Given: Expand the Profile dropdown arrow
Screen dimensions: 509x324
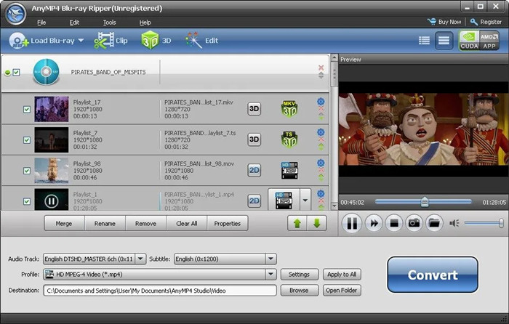Looking at the screenshot, I should [270, 275].
